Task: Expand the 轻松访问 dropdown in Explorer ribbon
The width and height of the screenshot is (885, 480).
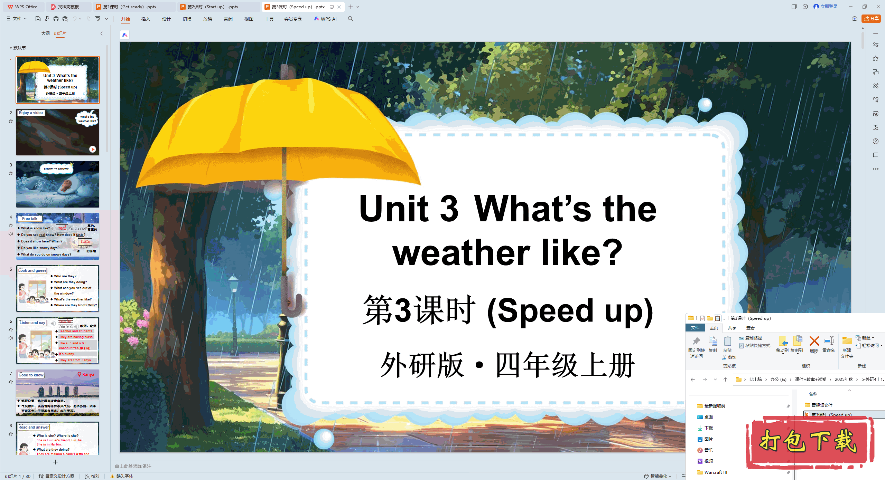Action: pos(869,345)
